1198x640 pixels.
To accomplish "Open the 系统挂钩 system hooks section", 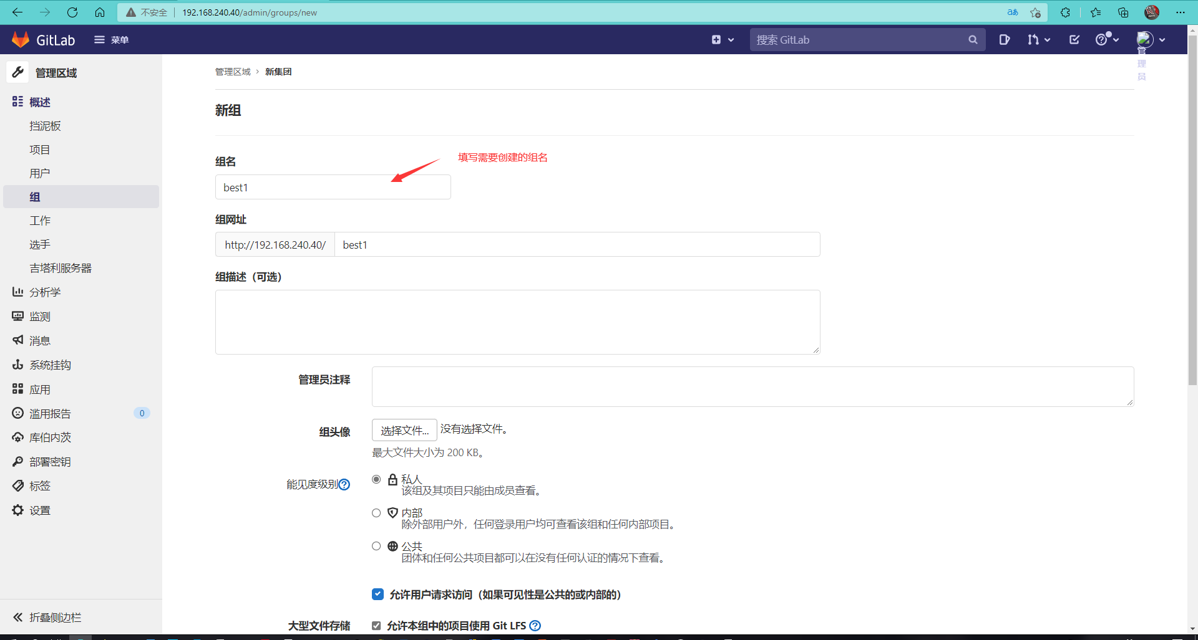I will [x=50, y=365].
